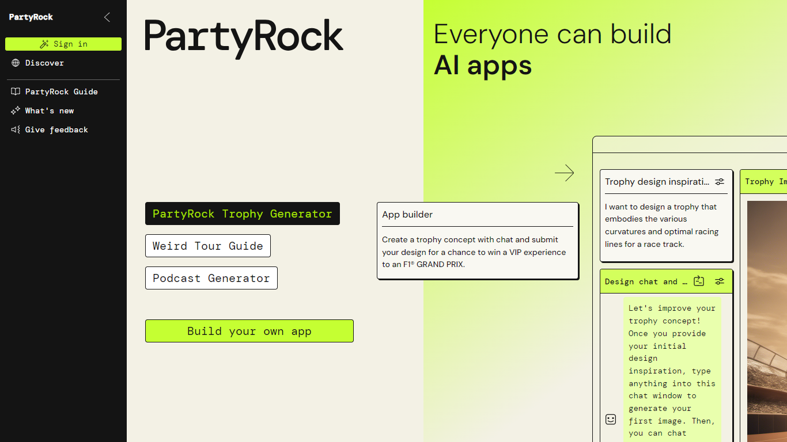The height and width of the screenshot is (442, 787).
Task: Click the Trophy design inspiration widget title
Action: click(657, 182)
